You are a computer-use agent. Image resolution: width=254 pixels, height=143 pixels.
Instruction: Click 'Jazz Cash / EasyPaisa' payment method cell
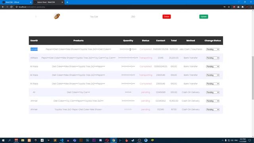coord(190,49)
